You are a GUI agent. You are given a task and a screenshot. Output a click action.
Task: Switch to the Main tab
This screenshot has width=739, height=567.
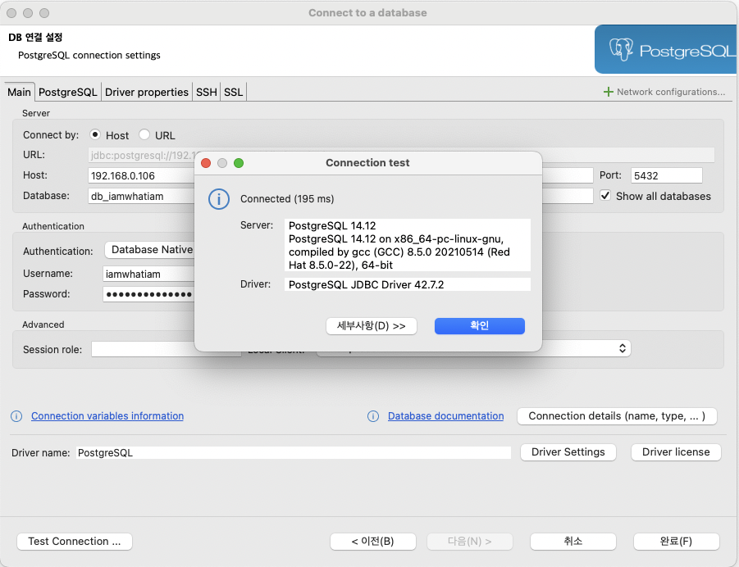pos(19,92)
